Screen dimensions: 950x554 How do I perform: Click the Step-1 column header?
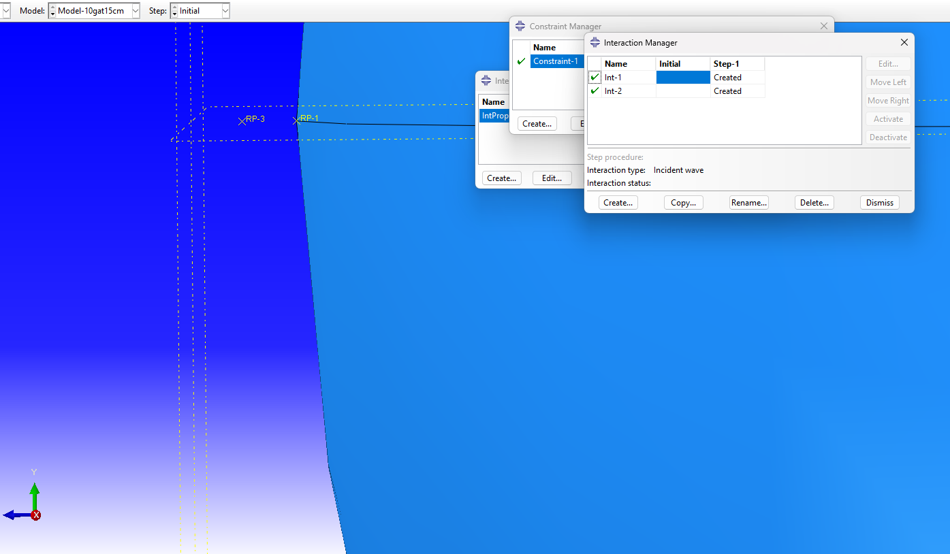point(738,63)
